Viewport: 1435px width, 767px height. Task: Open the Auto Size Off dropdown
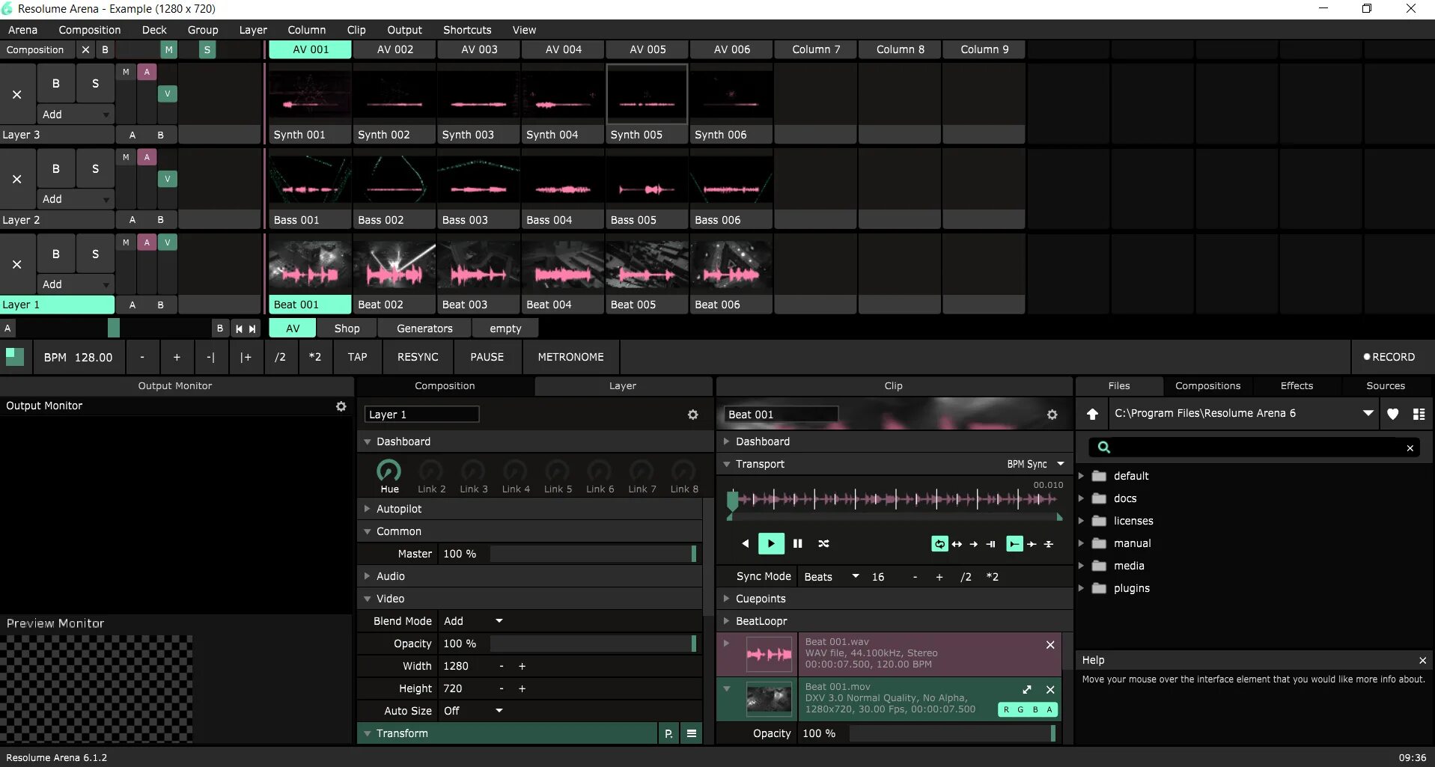pyautogui.click(x=473, y=711)
